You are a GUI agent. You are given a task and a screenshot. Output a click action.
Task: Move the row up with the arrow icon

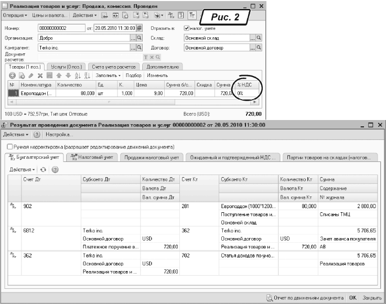[x=59, y=75]
